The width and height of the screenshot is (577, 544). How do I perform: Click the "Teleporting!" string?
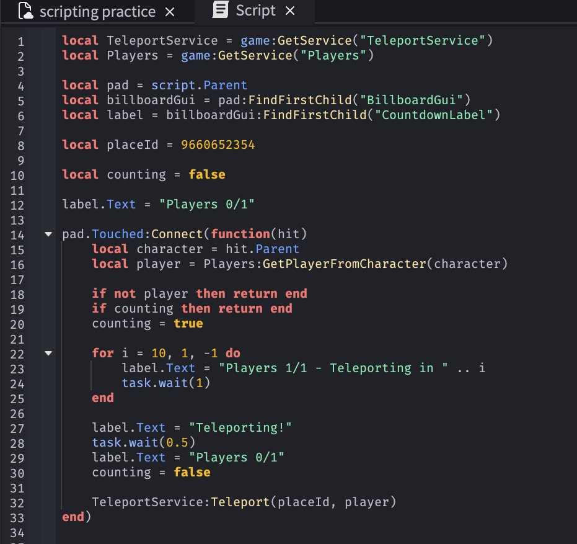click(x=240, y=427)
